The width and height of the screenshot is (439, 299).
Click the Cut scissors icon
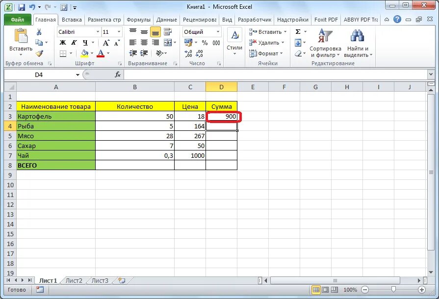(x=39, y=31)
